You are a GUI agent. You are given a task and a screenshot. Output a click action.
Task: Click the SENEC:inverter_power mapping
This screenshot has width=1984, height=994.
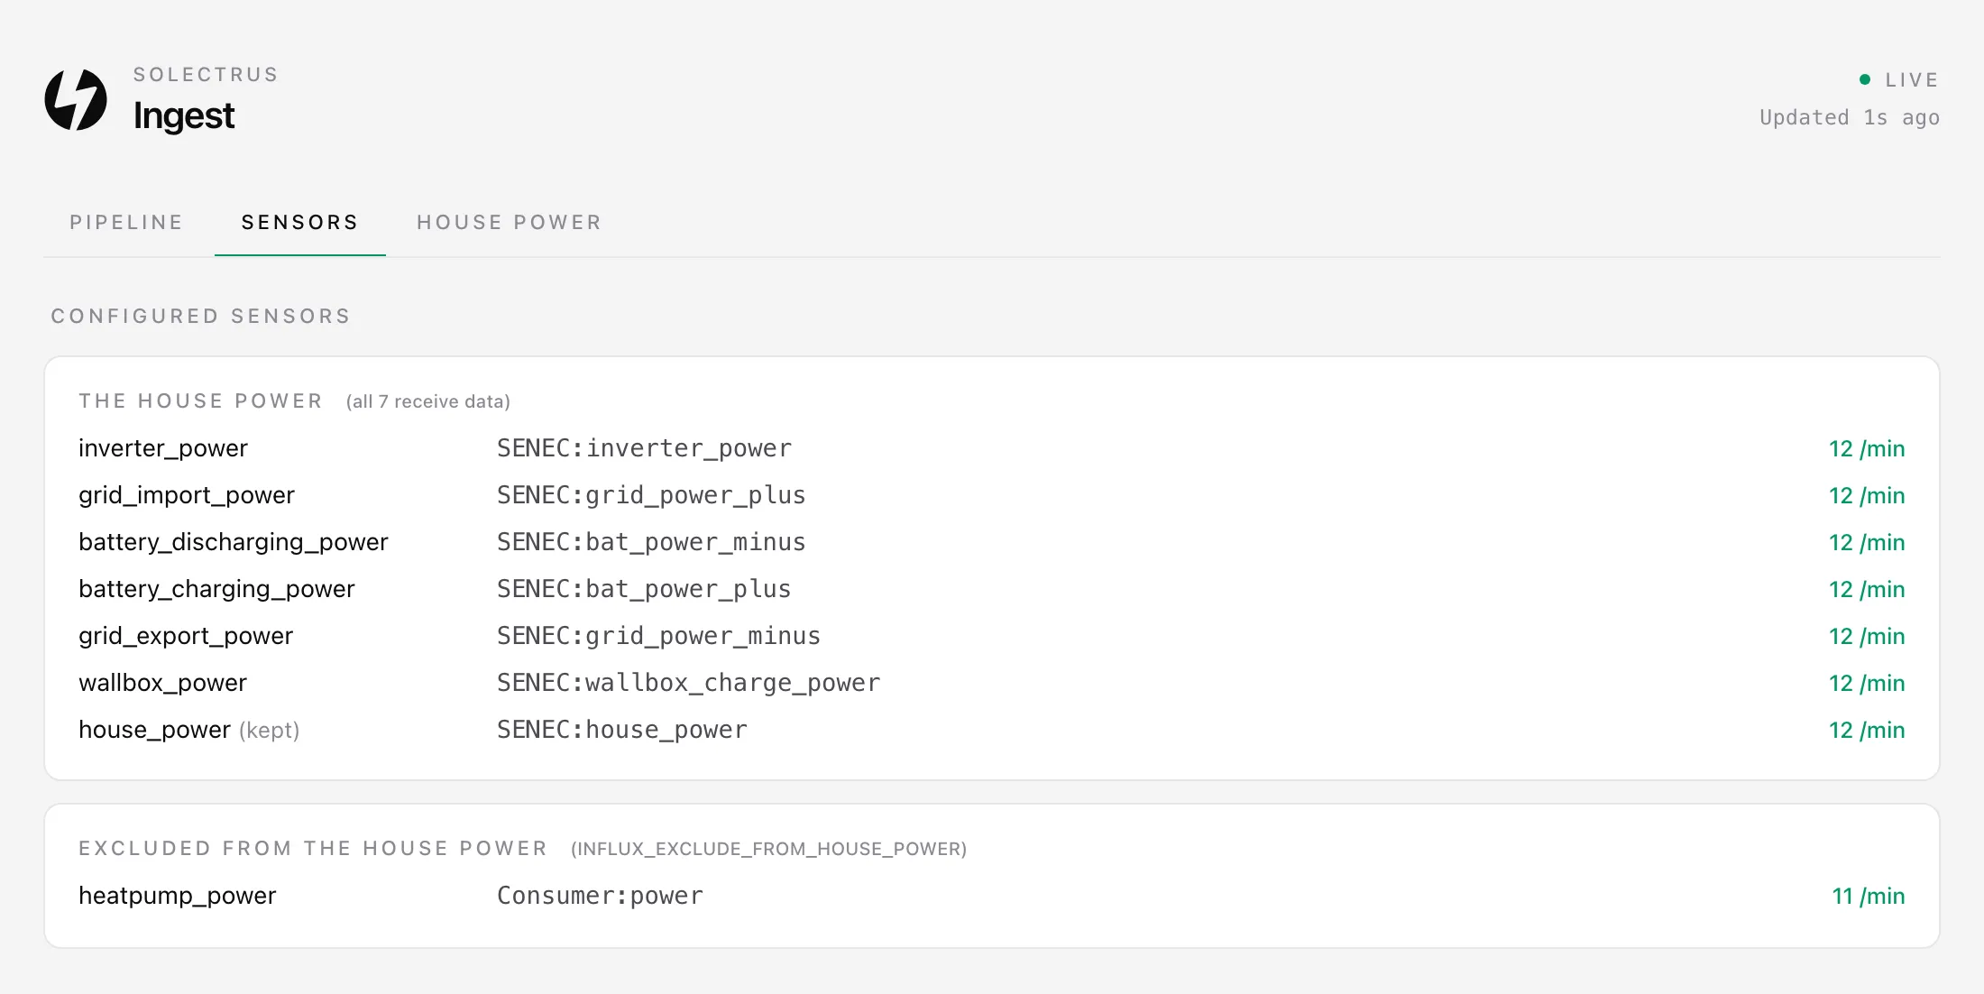click(x=645, y=448)
